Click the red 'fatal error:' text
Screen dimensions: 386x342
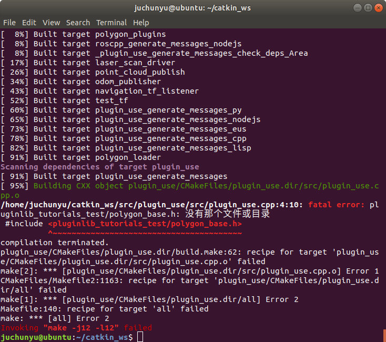point(336,205)
